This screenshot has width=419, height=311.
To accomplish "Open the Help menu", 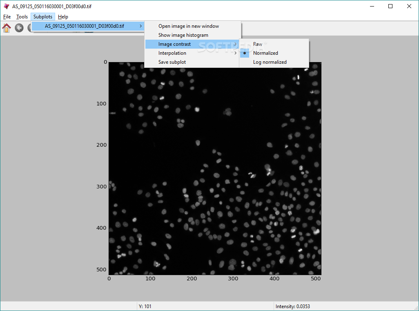I will point(63,17).
